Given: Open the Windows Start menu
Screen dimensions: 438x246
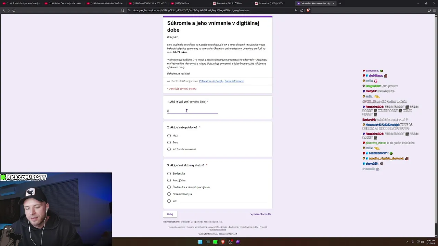Looking at the screenshot, I should coord(200,242).
